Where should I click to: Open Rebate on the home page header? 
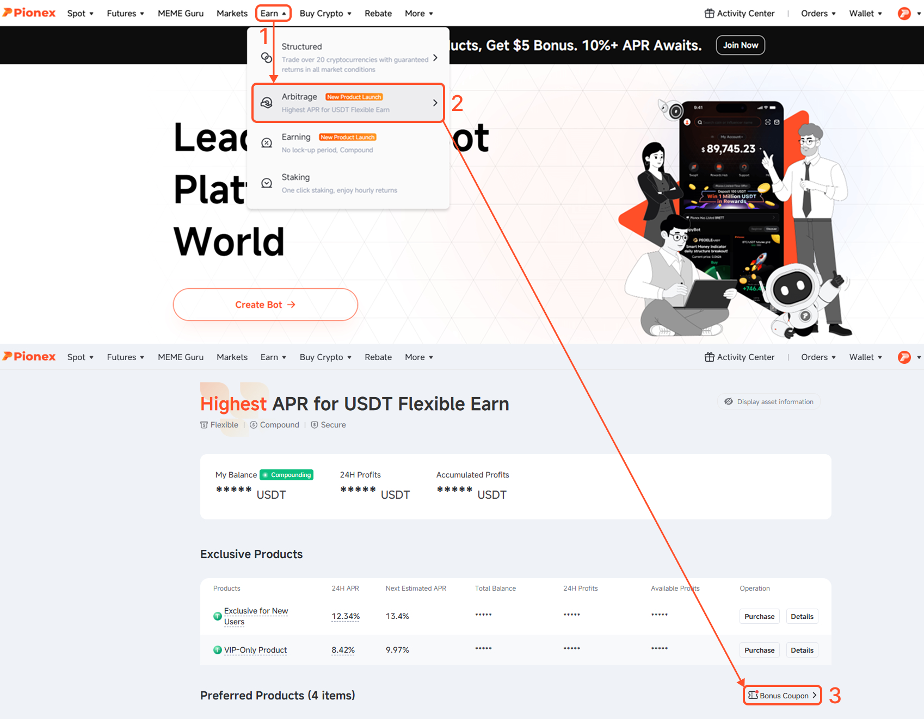coord(378,14)
